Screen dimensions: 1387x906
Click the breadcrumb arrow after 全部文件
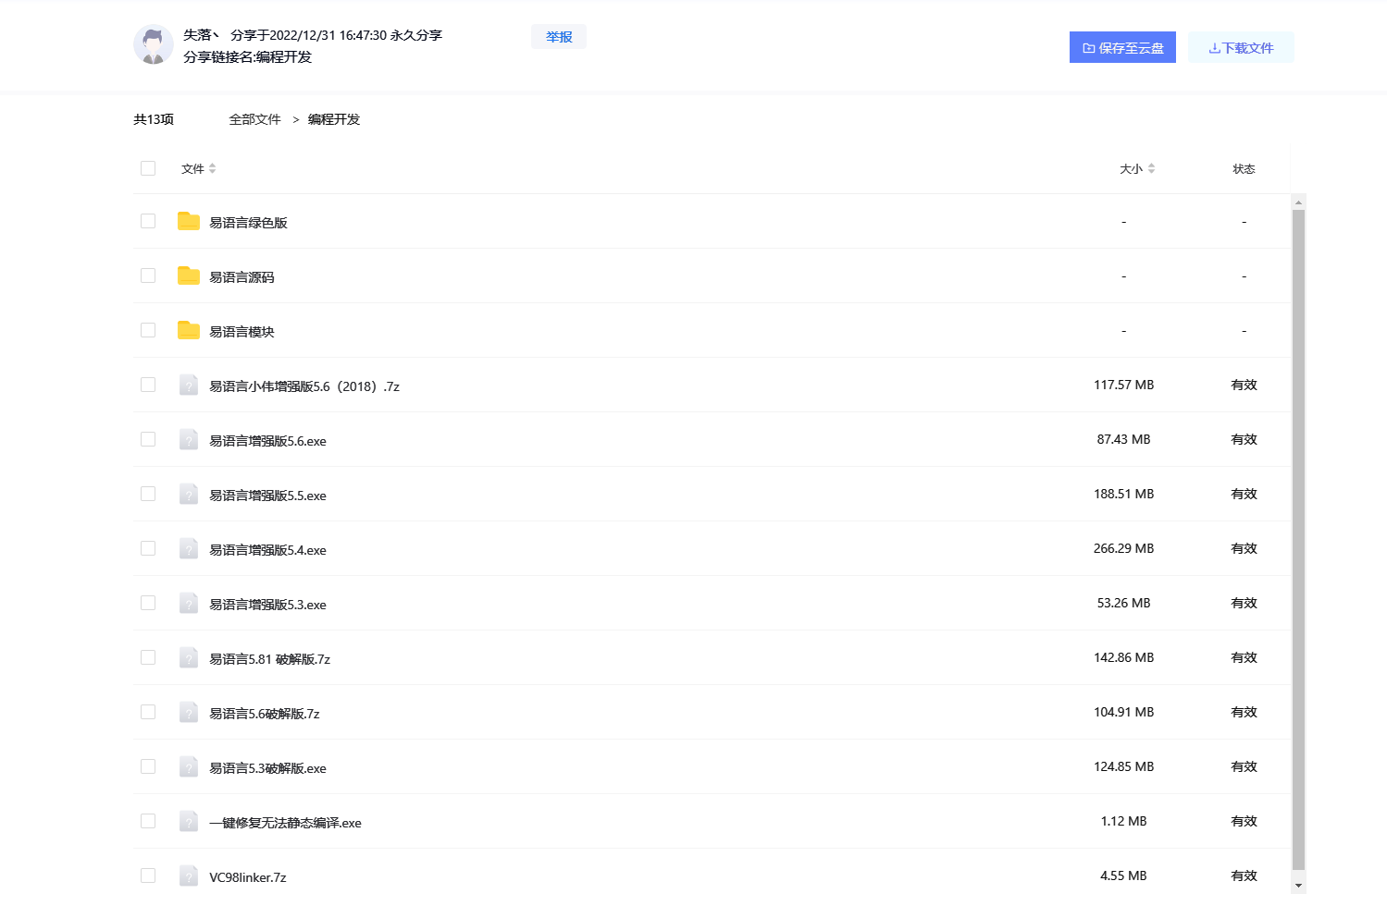pyautogui.click(x=294, y=119)
